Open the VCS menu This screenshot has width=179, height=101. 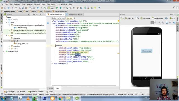58,4
